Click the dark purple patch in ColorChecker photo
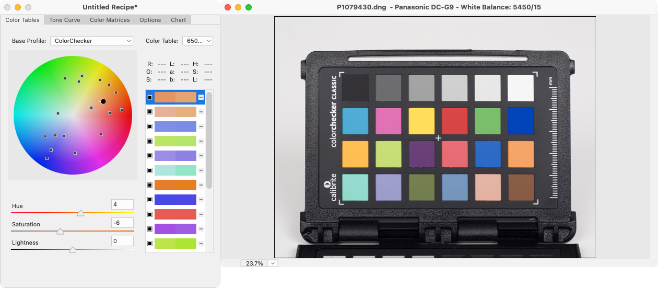658x288 pixels. coord(421,154)
